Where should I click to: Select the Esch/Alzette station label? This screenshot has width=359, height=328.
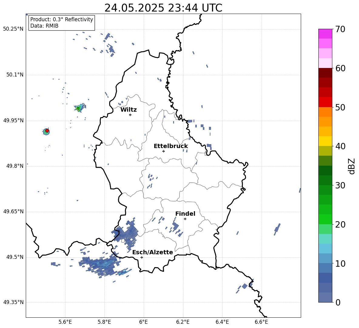(x=153, y=252)
